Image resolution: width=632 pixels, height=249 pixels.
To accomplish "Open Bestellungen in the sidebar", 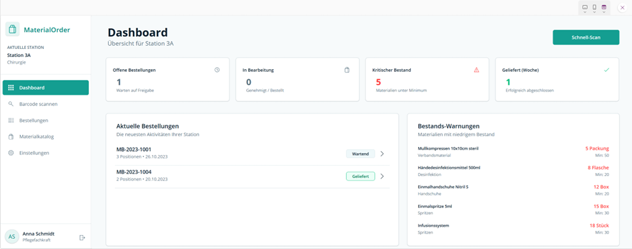I will (x=46, y=120).
